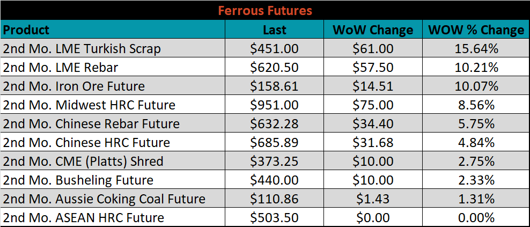Select the 2nd Mo. Aussie Coking Coal Future cell
530x227 pixels.
point(113,198)
